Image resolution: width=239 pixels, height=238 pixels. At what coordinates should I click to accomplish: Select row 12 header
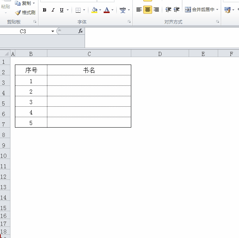[5, 175]
